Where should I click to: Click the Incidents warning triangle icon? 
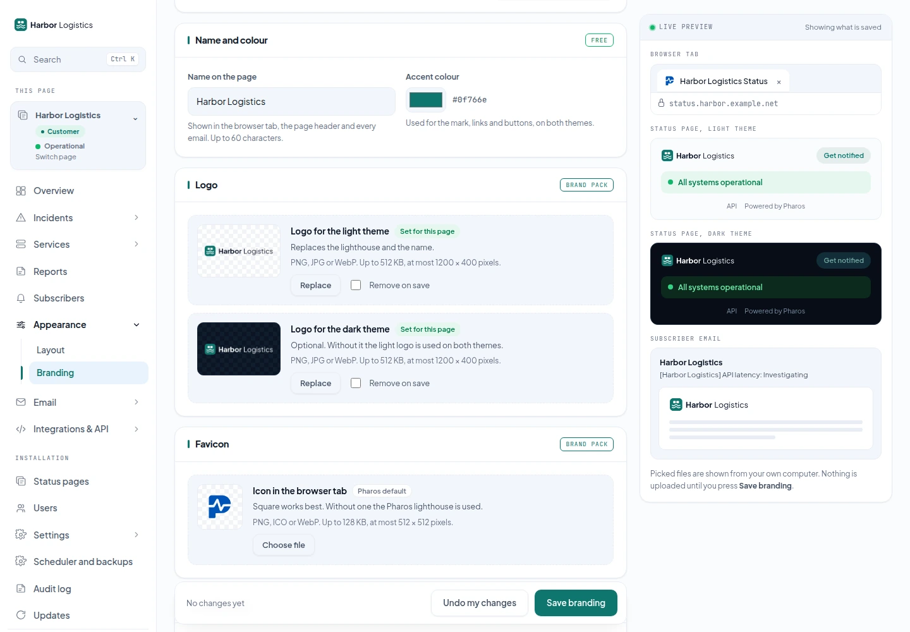21,217
